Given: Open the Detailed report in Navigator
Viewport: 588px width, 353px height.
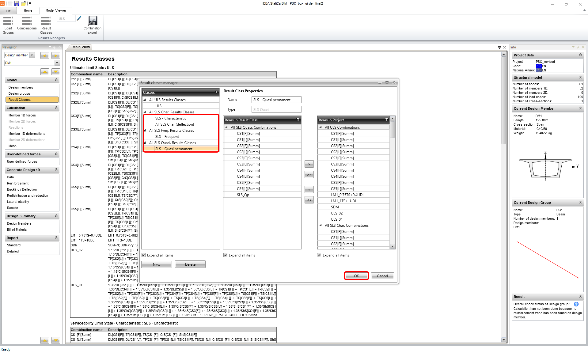Looking at the screenshot, I should click(x=13, y=251).
